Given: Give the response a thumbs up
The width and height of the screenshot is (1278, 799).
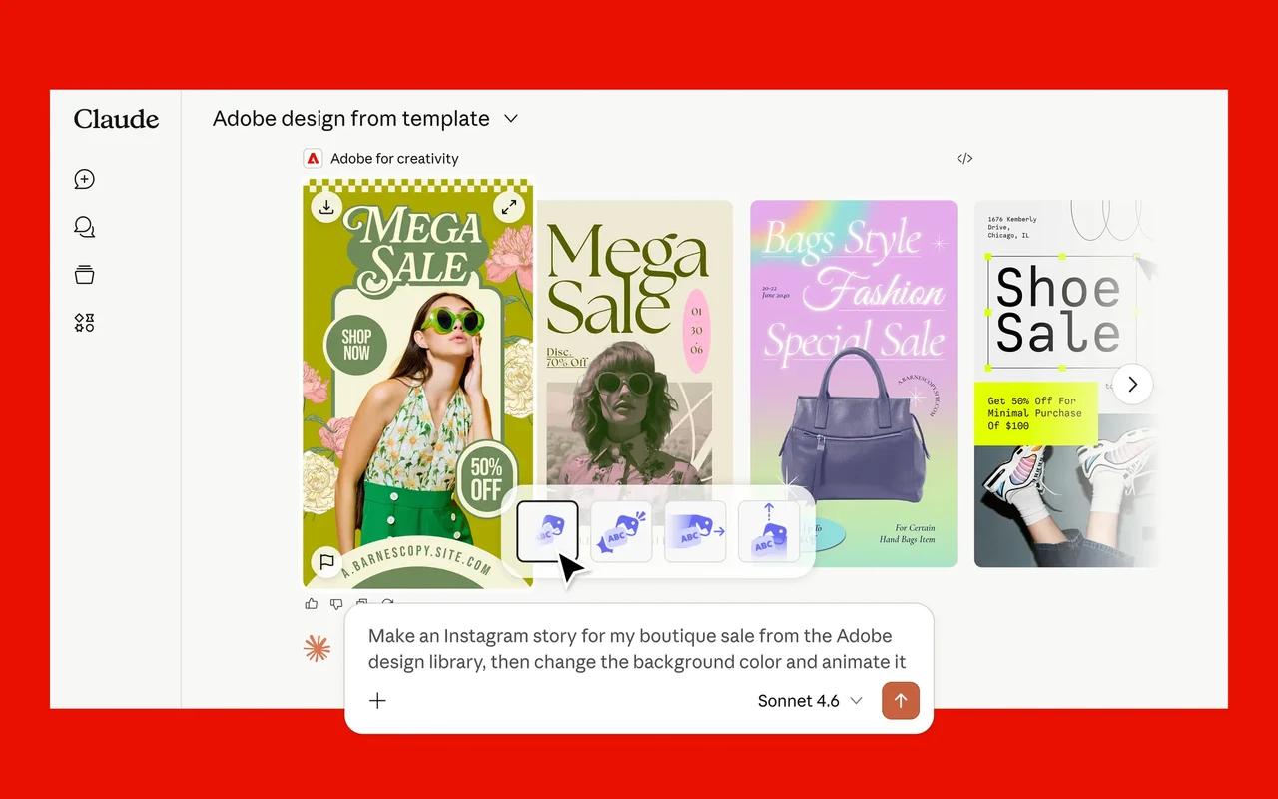Looking at the screenshot, I should [312, 603].
